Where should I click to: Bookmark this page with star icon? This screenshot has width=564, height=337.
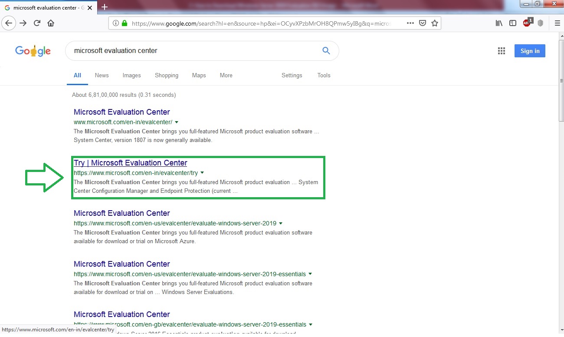coord(434,23)
